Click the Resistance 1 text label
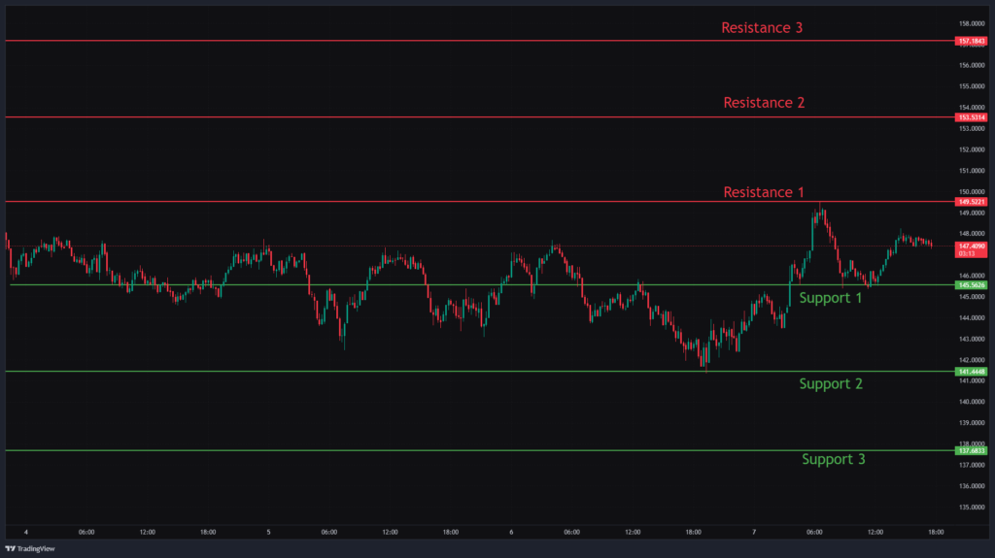995x558 pixels. 764,192
